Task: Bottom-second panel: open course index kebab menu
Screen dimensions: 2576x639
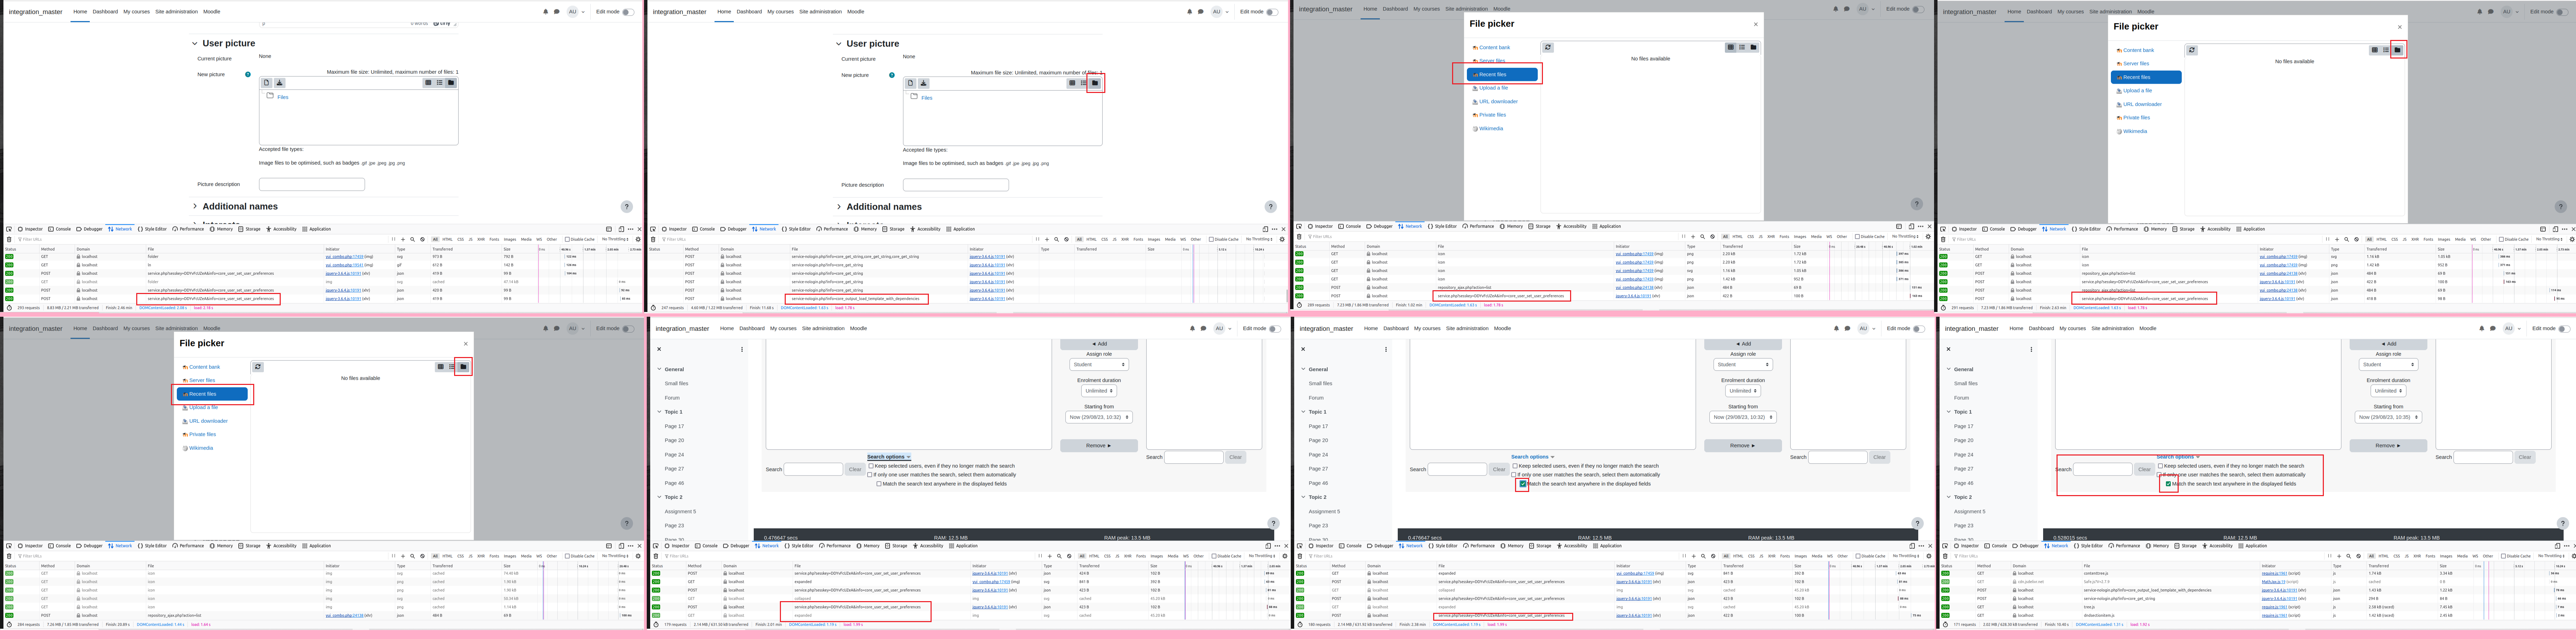Action: click(x=742, y=349)
